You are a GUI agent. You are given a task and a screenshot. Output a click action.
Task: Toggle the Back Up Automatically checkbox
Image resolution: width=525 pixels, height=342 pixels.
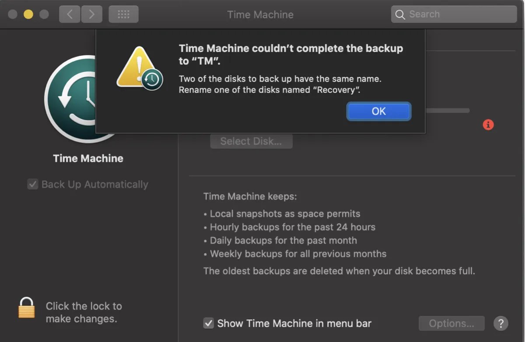click(32, 184)
